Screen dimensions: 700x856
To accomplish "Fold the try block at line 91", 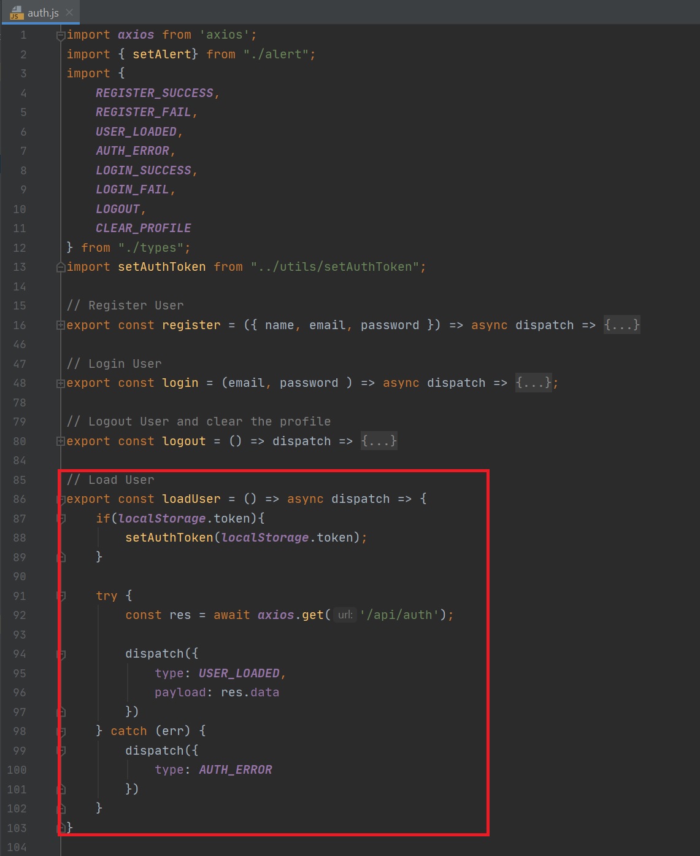I will pyautogui.click(x=61, y=596).
